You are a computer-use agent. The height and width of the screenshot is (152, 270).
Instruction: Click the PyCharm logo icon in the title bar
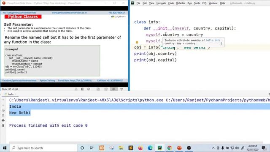[x=132, y=3]
